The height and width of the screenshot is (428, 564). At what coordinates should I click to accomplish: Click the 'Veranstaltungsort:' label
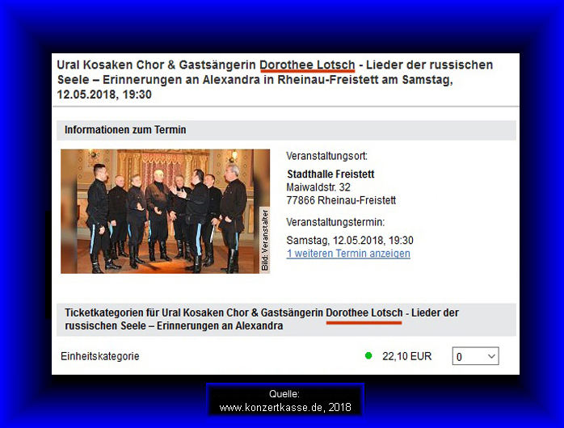(326, 156)
